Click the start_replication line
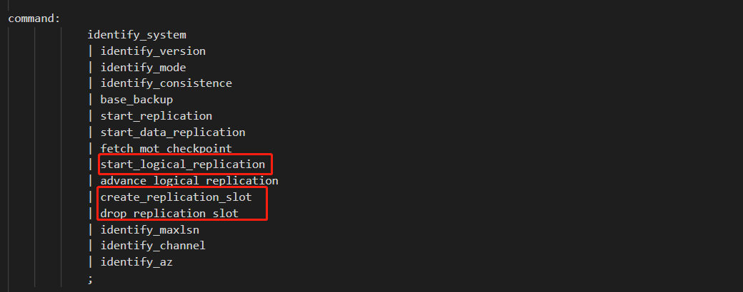This screenshot has width=743, height=292. click(x=156, y=115)
